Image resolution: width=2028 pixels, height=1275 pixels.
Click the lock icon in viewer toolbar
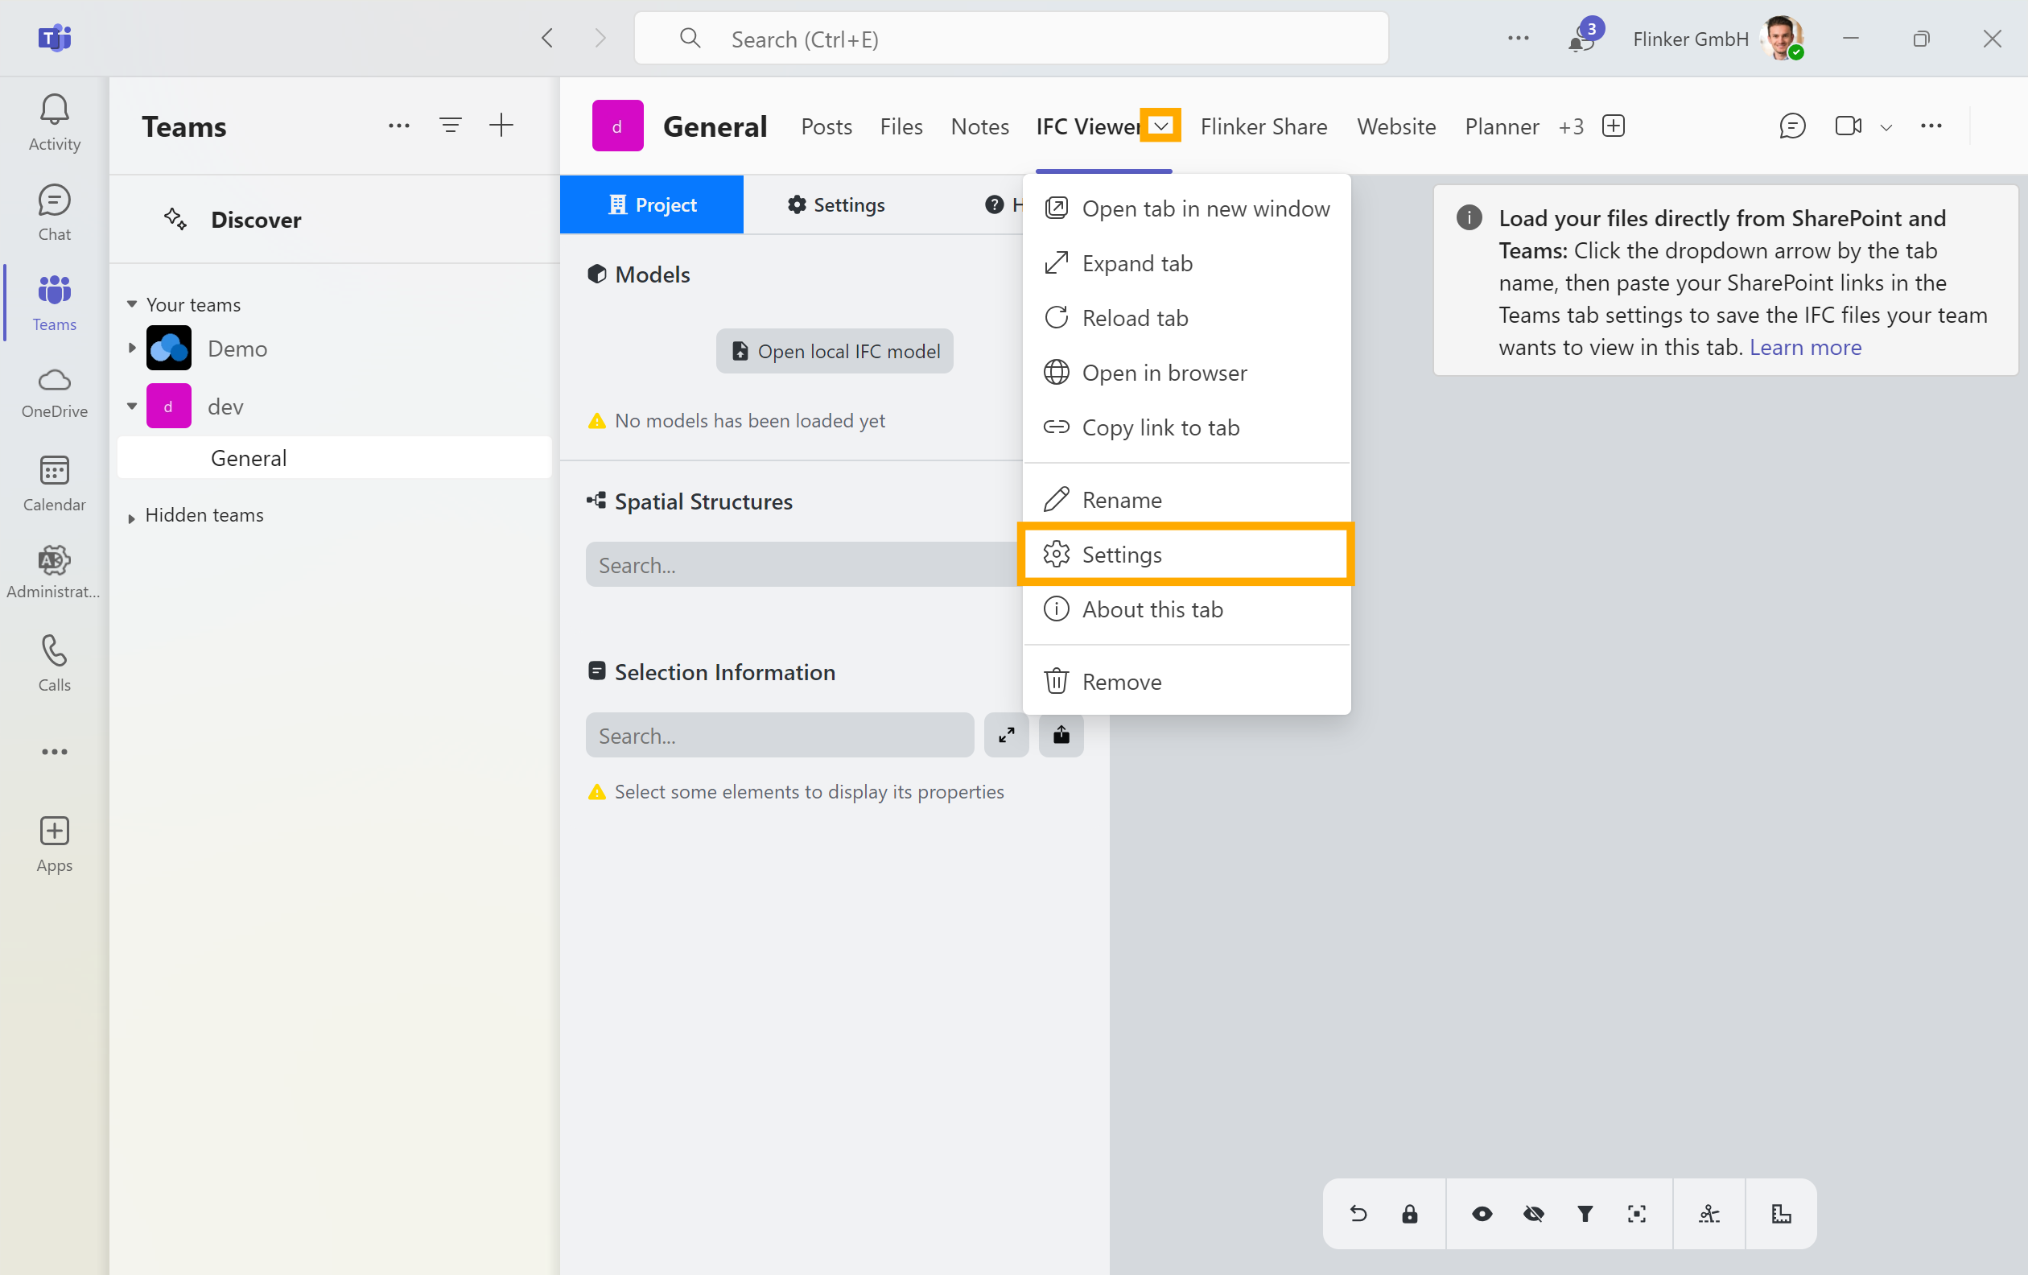click(x=1410, y=1214)
